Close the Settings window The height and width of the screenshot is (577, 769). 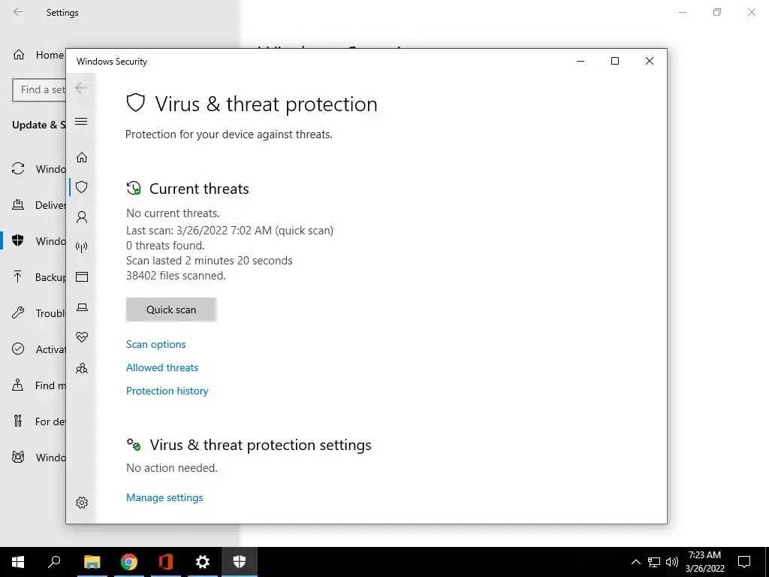tap(751, 12)
